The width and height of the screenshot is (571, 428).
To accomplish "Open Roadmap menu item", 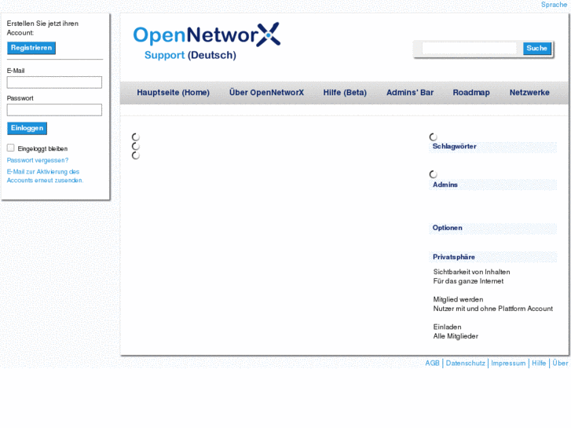I will [470, 93].
